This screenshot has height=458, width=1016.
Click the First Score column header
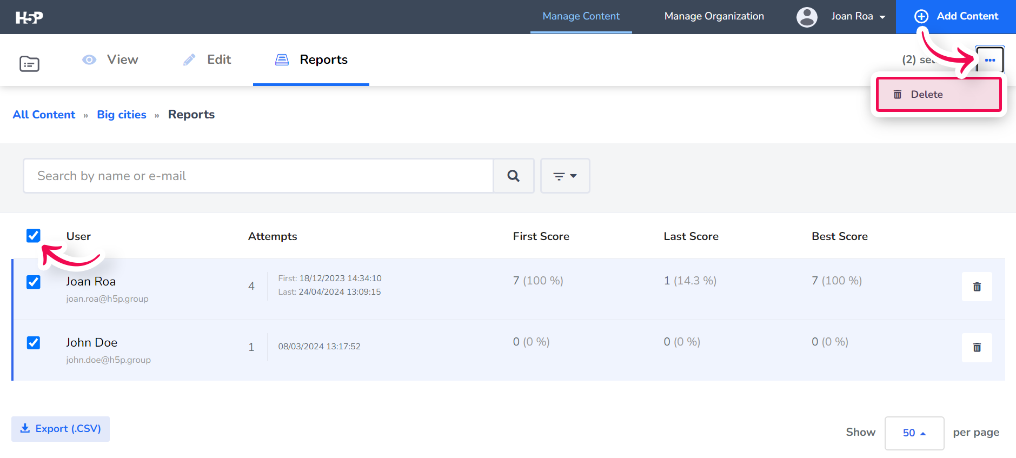(541, 236)
